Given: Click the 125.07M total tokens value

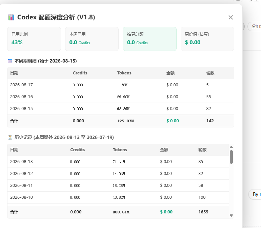Looking at the screenshot, I should [125, 121].
